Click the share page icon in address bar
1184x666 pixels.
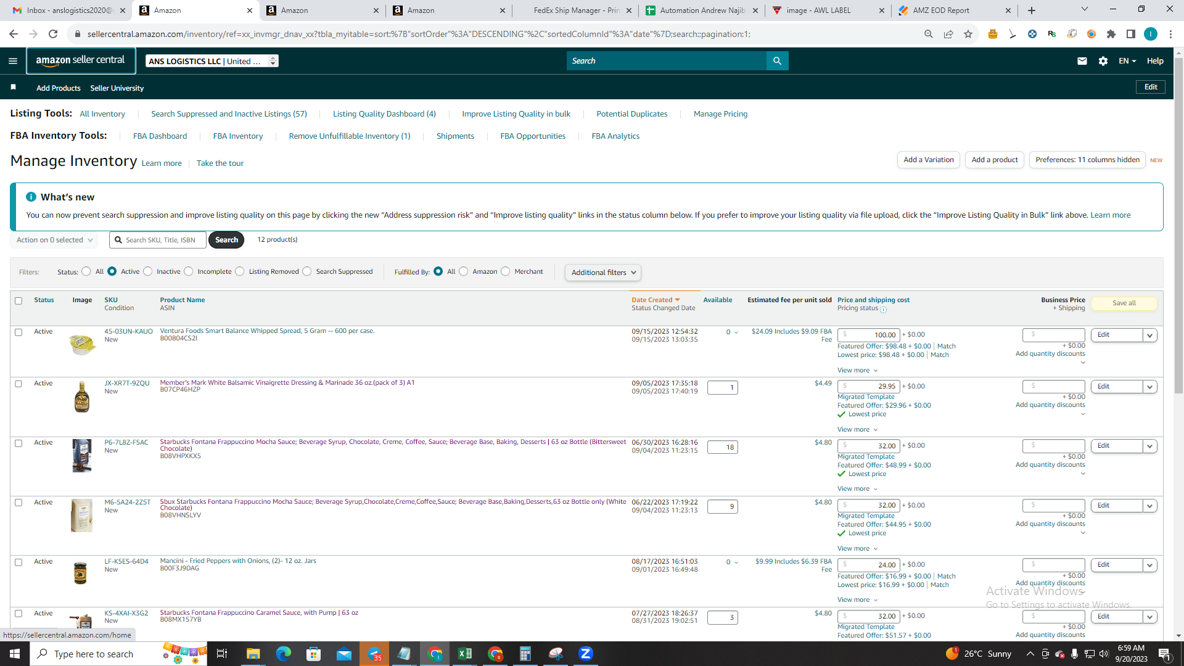coord(948,34)
